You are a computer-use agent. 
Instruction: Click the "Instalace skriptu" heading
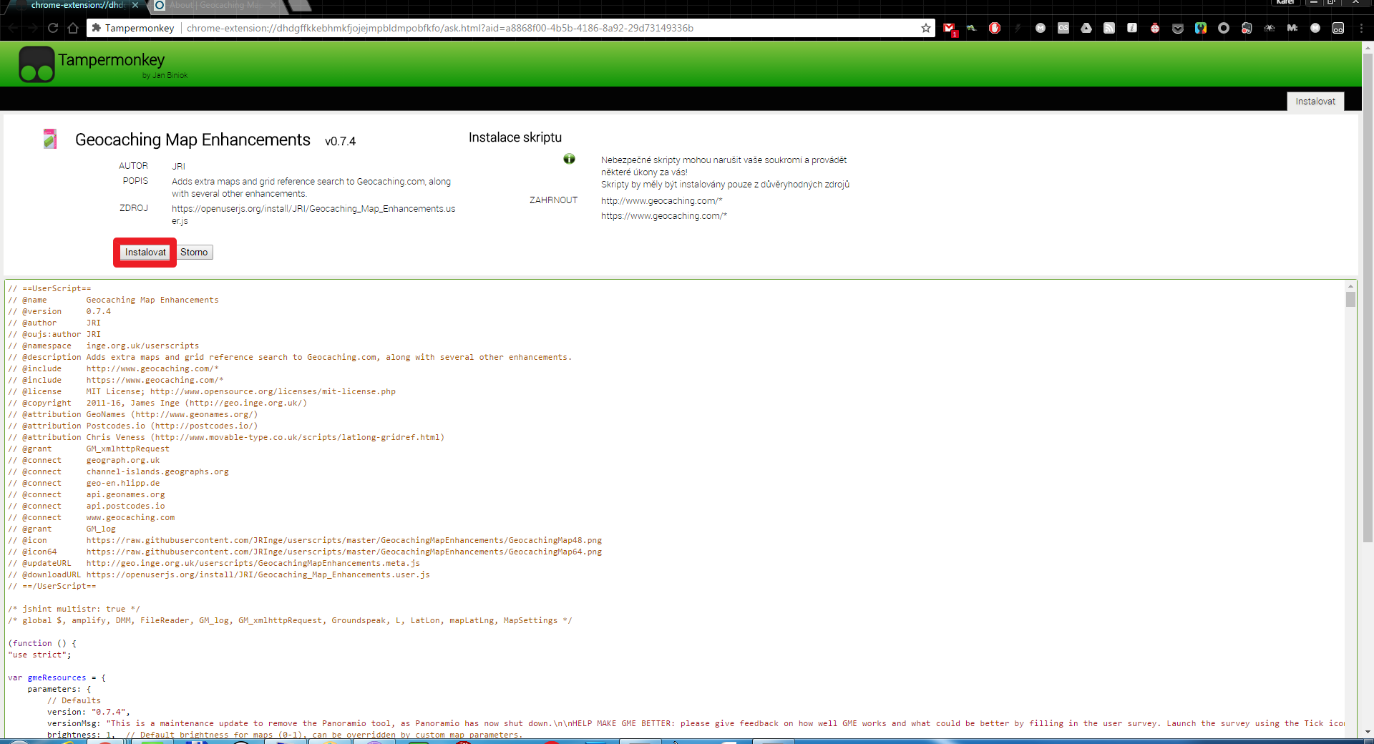point(515,137)
